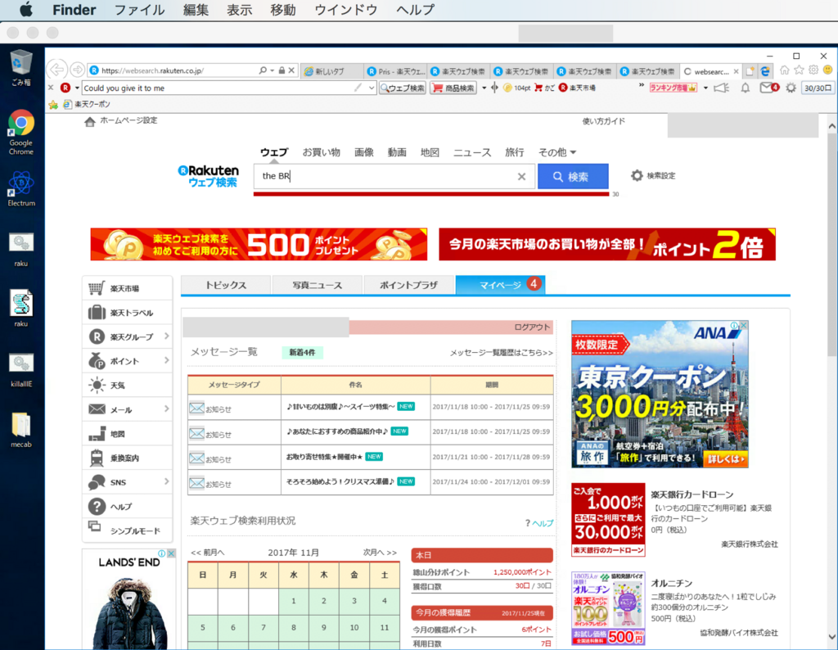Click the new tab button
The image size is (838, 650).
point(751,71)
